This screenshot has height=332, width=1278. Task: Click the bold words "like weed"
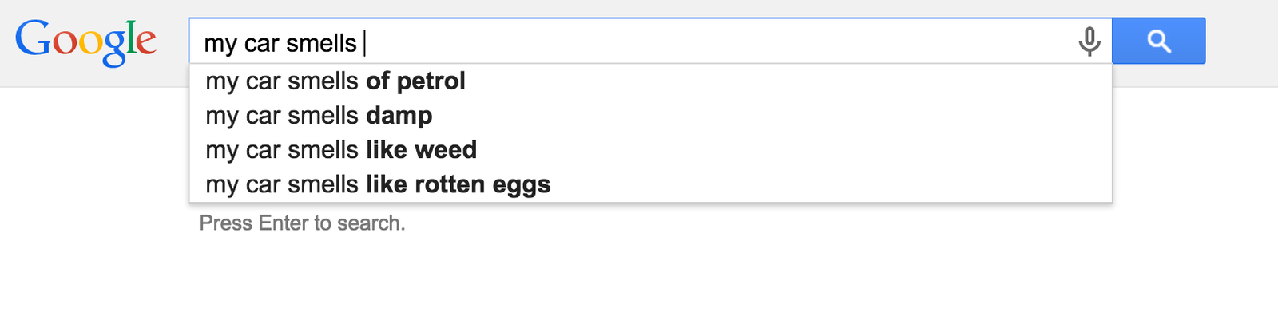421,150
